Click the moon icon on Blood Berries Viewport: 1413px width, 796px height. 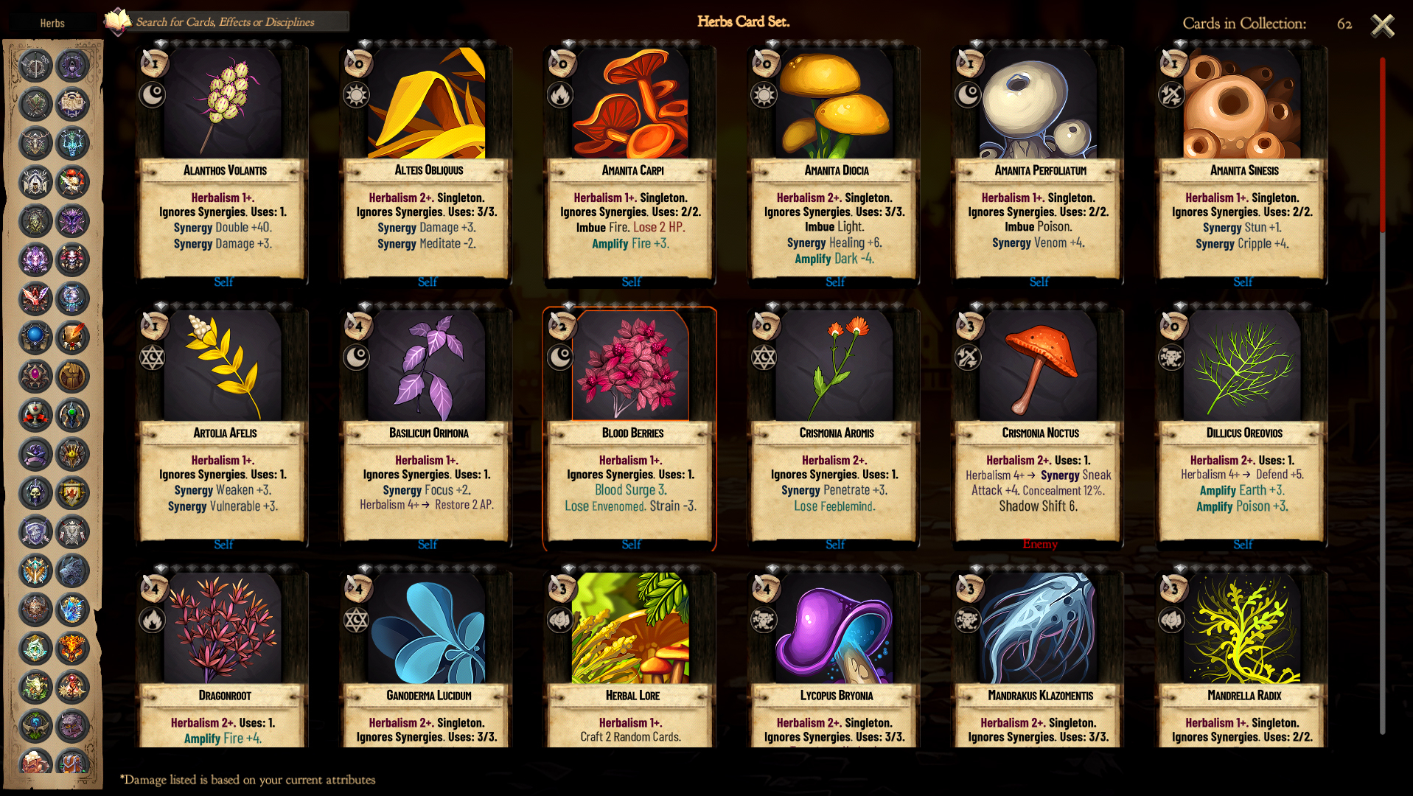[x=560, y=357]
